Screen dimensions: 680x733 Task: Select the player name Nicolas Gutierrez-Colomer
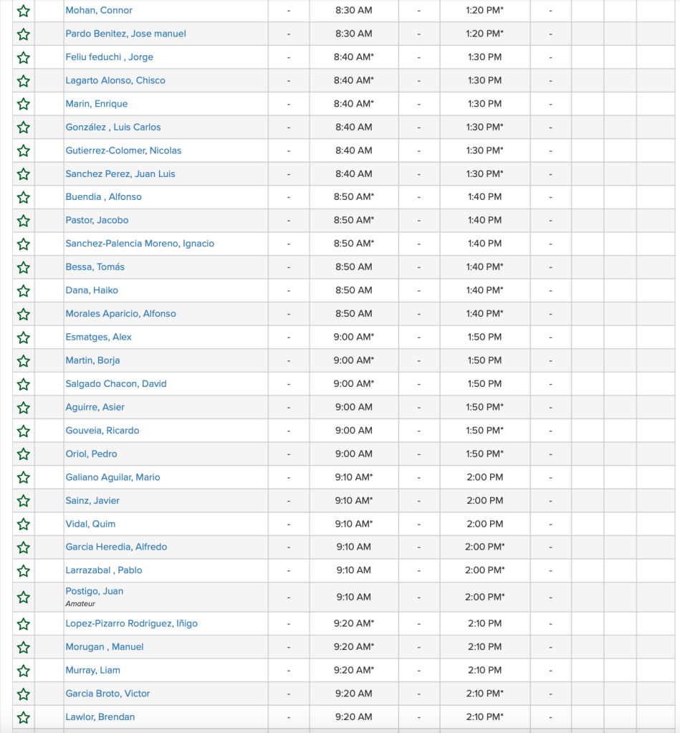click(x=123, y=150)
